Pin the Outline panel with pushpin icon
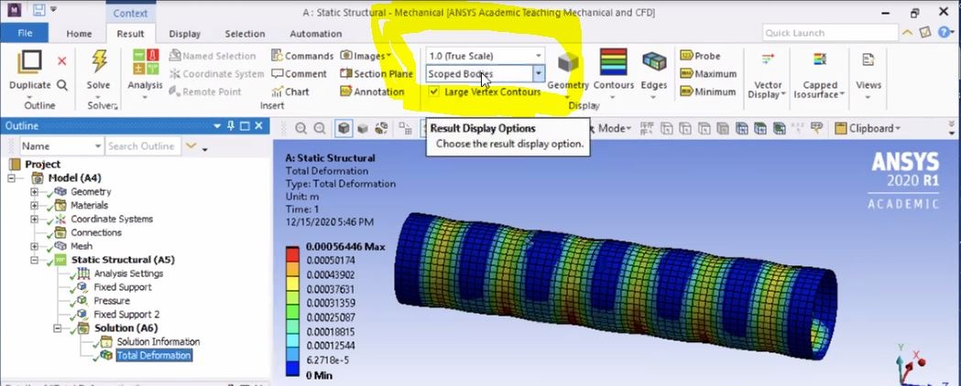961x386 pixels. coord(231,125)
